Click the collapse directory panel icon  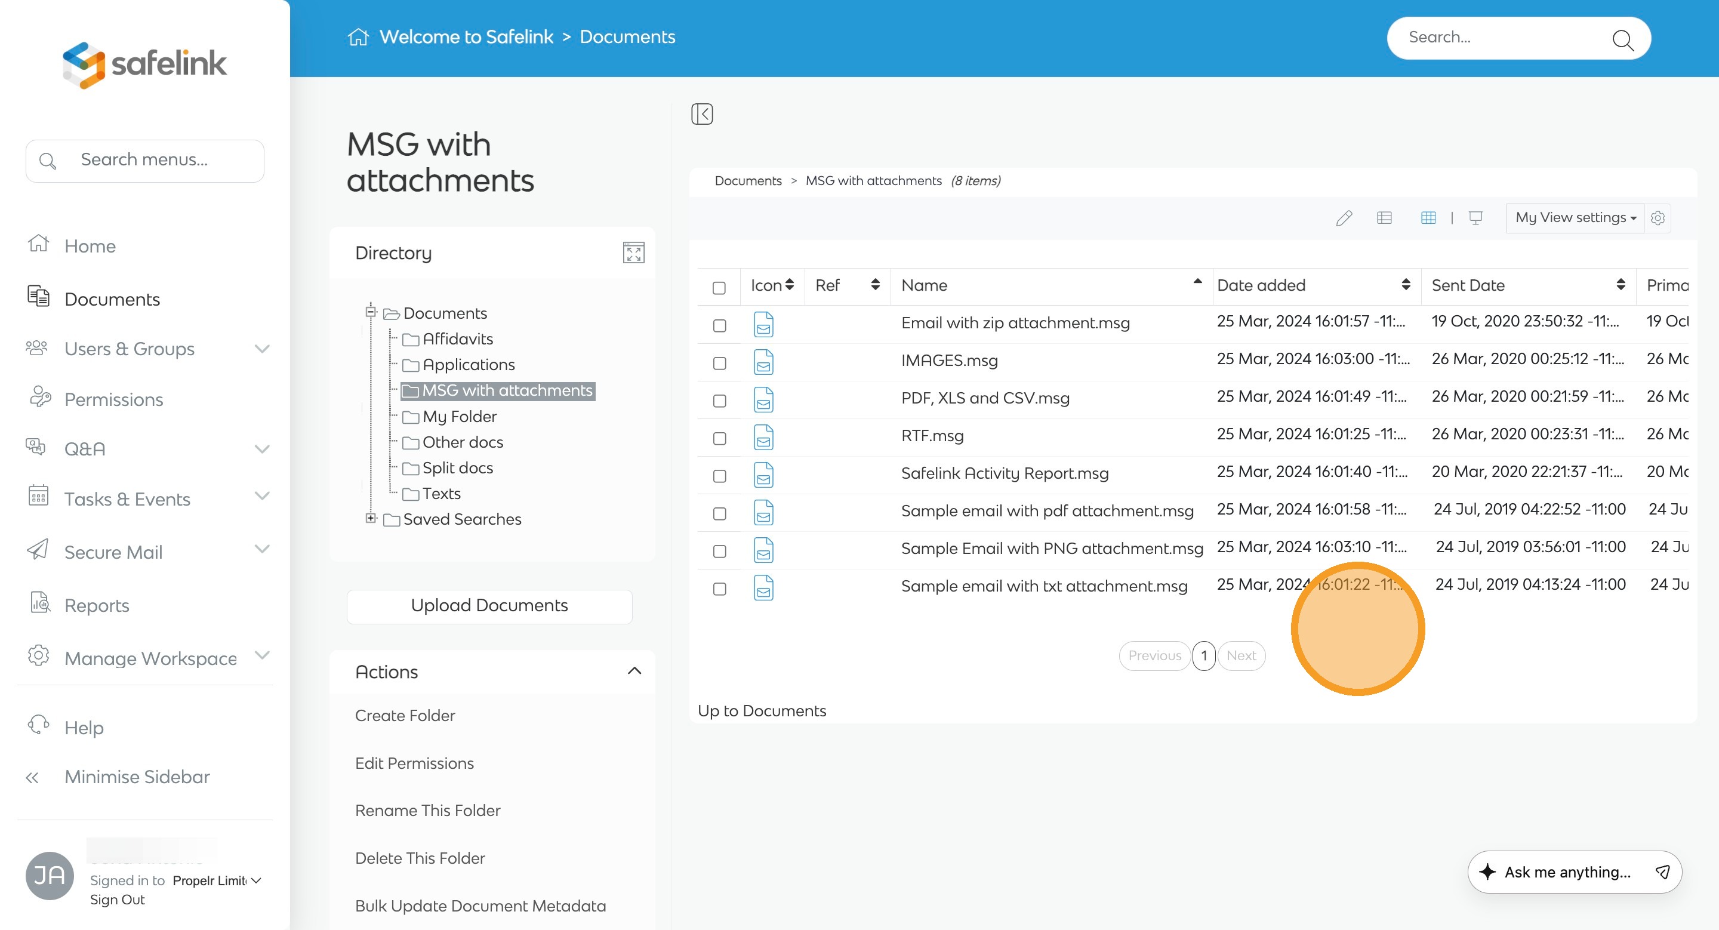pos(701,114)
